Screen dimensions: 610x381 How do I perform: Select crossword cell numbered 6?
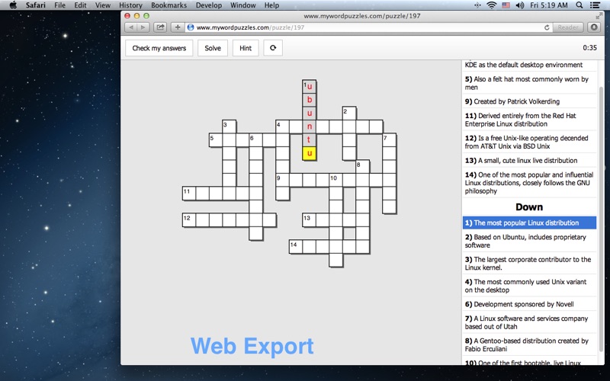point(256,140)
